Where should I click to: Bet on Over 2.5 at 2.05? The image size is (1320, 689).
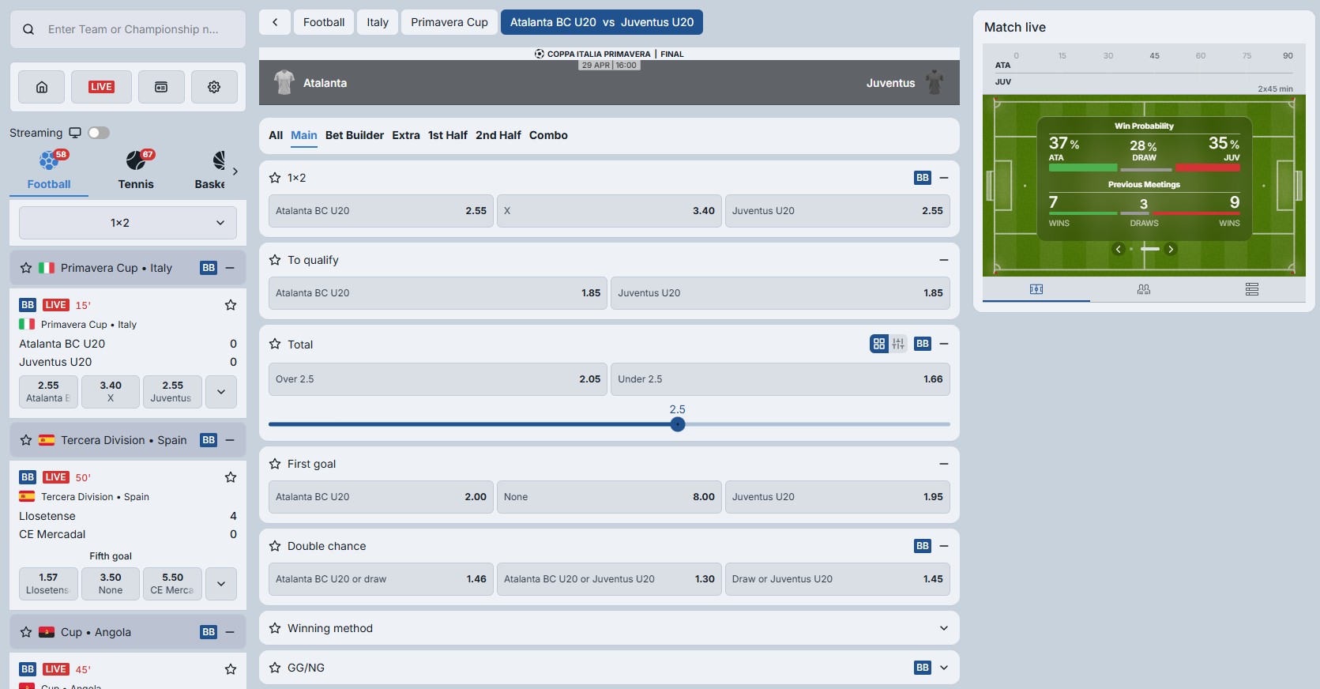click(x=438, y=379)
